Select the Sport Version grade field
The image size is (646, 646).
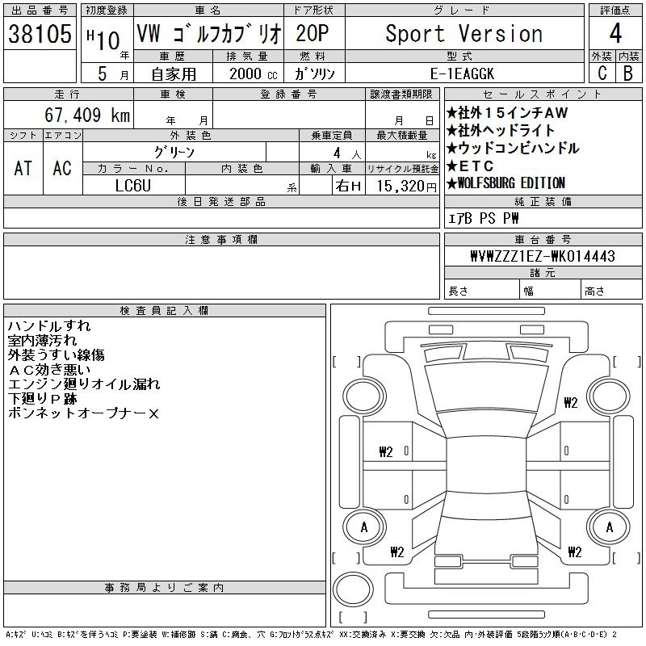pos(464,34)
